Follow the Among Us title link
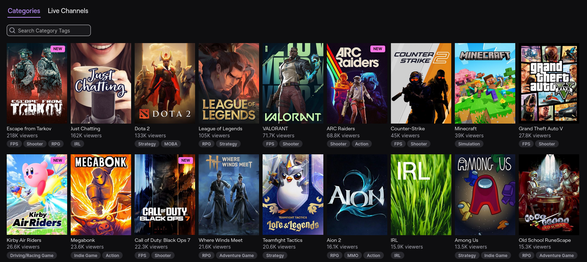587x262 pixels. coord(466,240)
